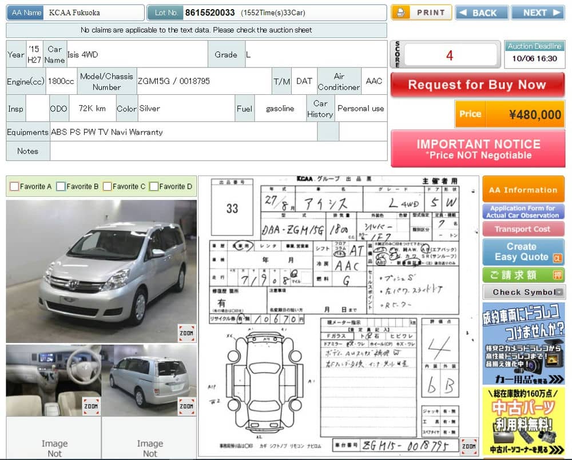Click the fuel value gasoline
The width and height of the screenshot is (572, 460).
[x=280, y=108]
